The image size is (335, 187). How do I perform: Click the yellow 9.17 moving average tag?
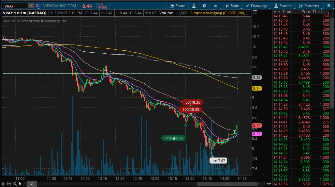(257, 88)
